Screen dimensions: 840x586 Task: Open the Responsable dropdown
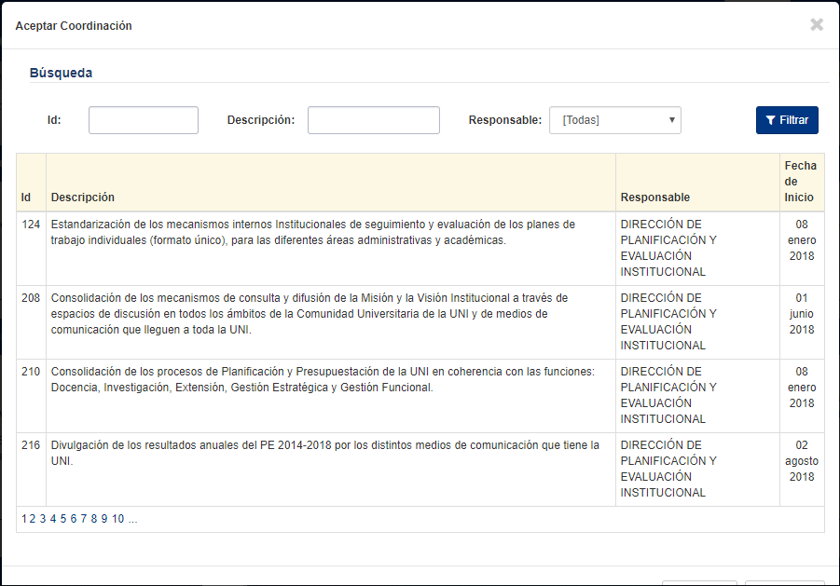615,120
